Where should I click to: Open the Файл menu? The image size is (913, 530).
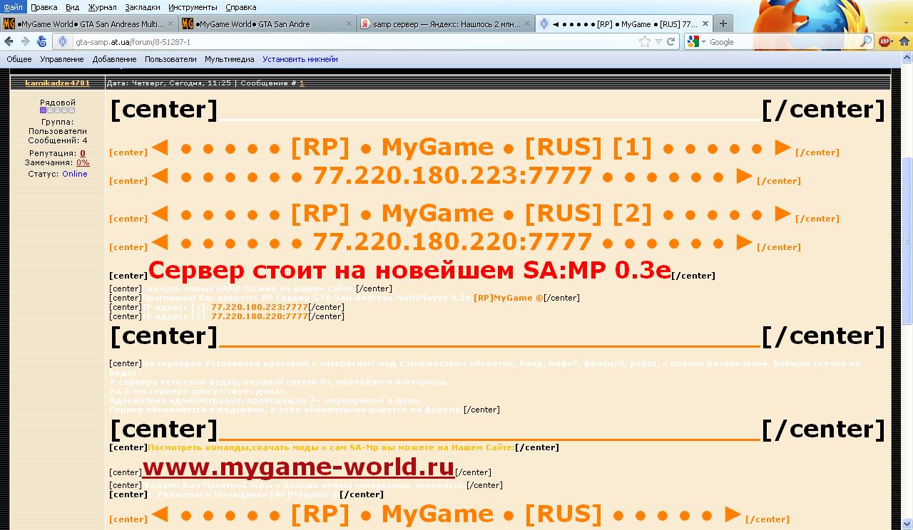click(13, 7)
